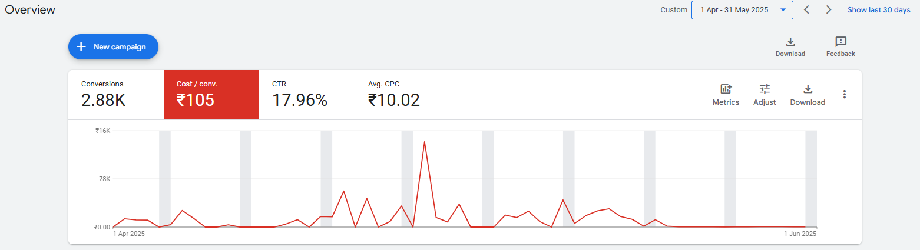Click the 1 Apr 2025 axis label
The width and height of the screenshot is (920, 250).
coord(128,234)
